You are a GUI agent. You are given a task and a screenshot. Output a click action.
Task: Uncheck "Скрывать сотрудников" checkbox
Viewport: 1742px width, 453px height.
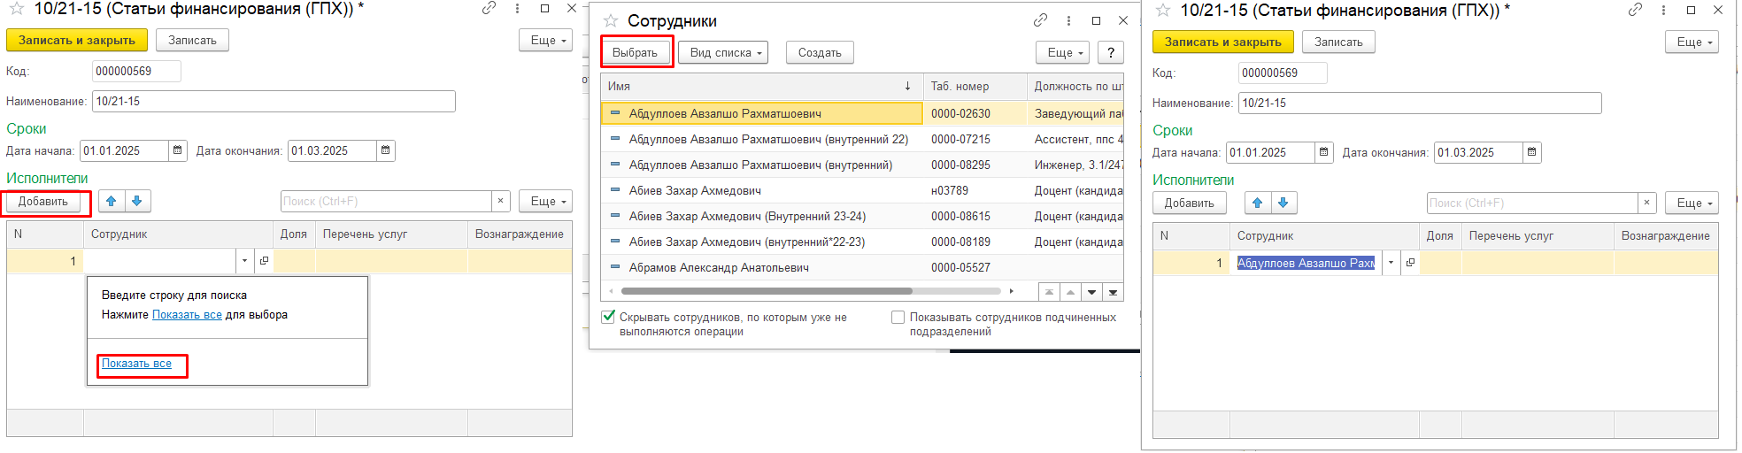(x=608, y=317)
